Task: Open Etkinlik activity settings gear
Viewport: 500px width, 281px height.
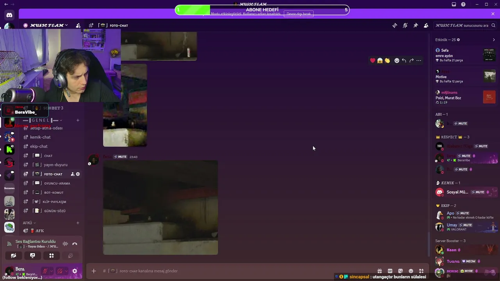Action: pos(458,40)
